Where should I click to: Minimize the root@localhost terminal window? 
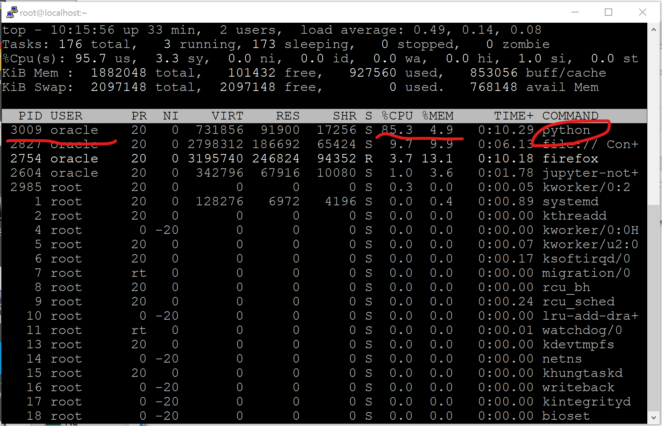(x=575, y=12)
